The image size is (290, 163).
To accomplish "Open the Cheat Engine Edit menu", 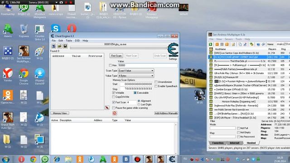I will click(x=61, y=41).
